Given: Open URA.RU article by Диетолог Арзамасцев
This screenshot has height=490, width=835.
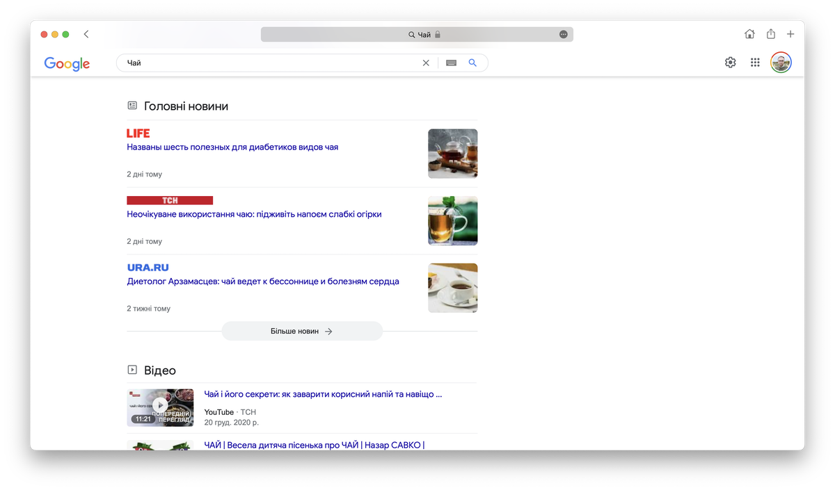Looking at the screenshot, I should (262, 281).
